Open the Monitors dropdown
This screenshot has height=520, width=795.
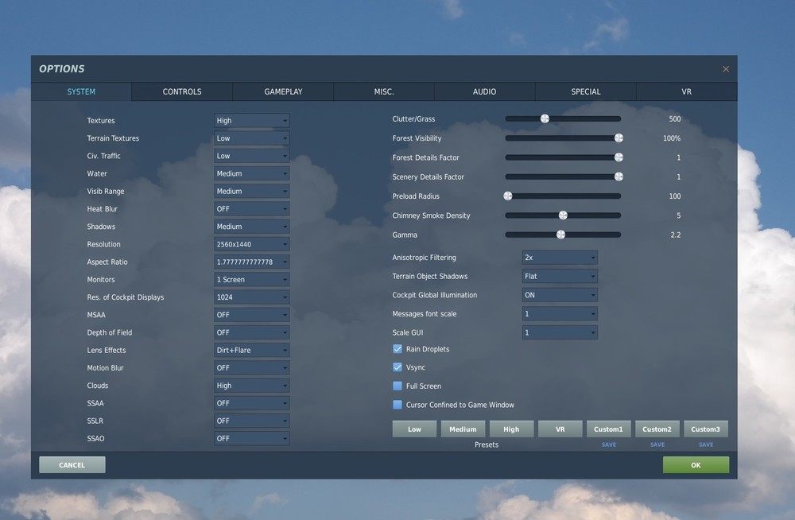click(251, 280)
